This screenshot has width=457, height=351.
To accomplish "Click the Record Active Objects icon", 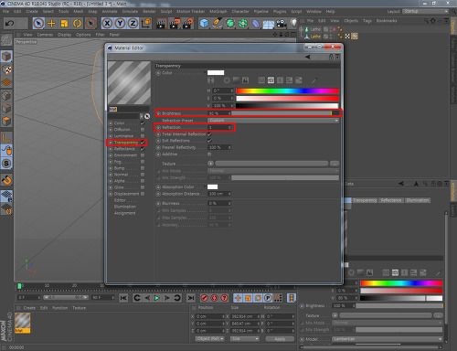I will click(x=205, y=298).
